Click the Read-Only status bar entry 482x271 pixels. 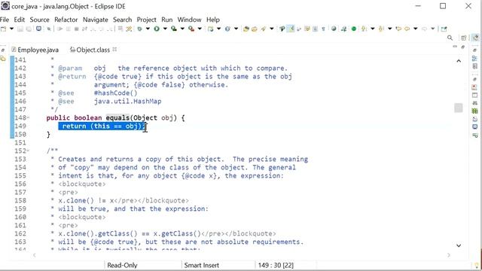pyautogui.click(x=122, y=265)
